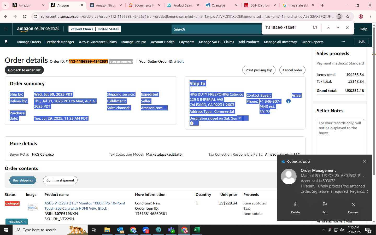Click info icon below destination closed days
This screenshot has height=235, width=376.
pyautogui.click(x=192, y=123)
